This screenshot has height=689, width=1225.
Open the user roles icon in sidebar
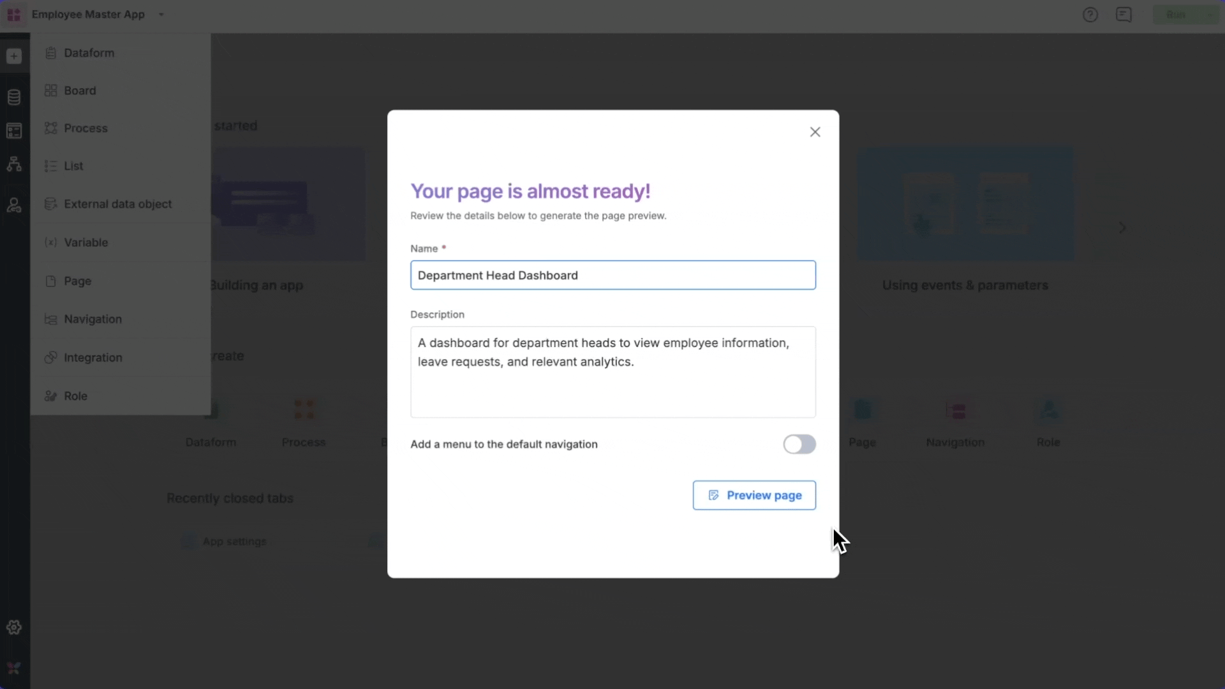14,205
